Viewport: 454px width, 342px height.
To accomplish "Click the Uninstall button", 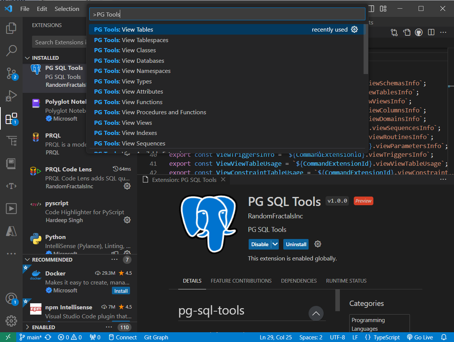I will coord(296,244).
